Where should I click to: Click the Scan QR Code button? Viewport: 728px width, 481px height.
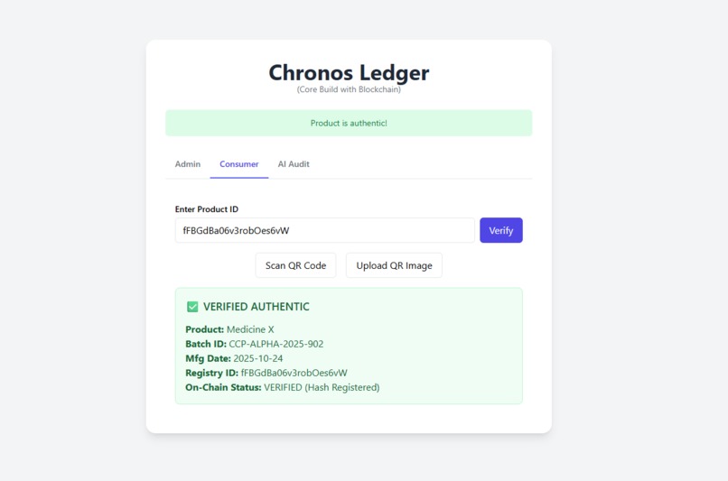295,265
